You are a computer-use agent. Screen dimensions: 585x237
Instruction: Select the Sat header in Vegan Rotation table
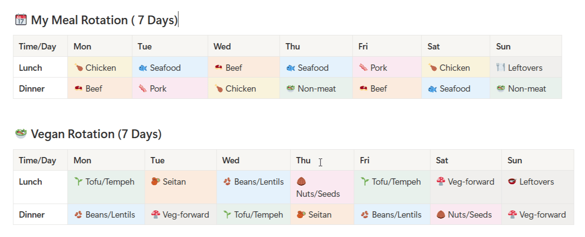pos(442,160)
